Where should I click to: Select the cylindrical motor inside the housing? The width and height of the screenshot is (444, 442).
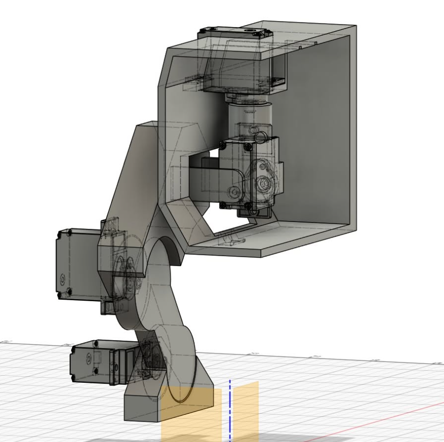[250, 115]
